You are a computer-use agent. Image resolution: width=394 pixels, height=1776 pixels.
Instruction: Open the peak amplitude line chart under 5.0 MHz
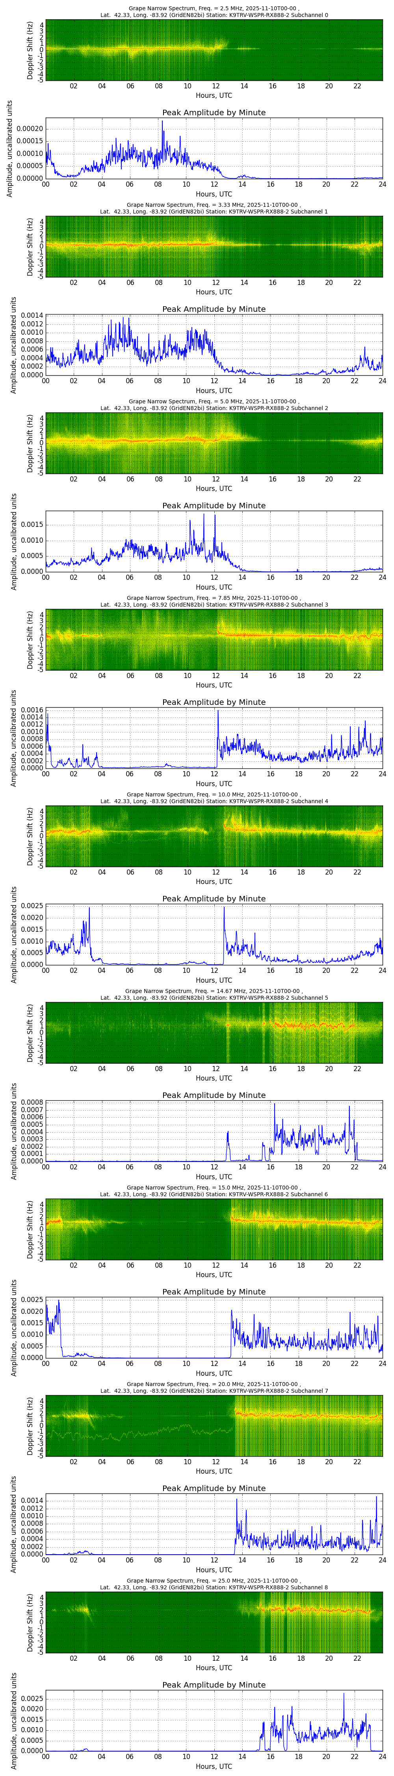pyautogui.click(x=214, y=541)
